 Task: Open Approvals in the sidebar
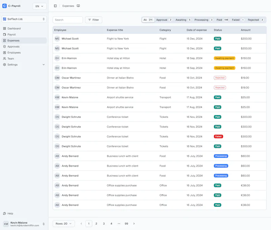coord(24,47)
